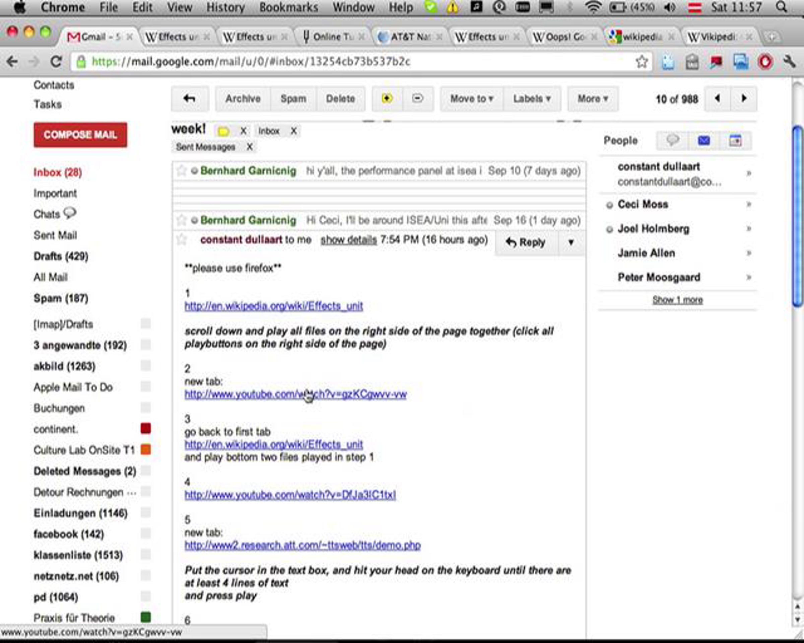Show the newer conversation with left arrow
Screen dimensions: 804x643
coord(718,99)
